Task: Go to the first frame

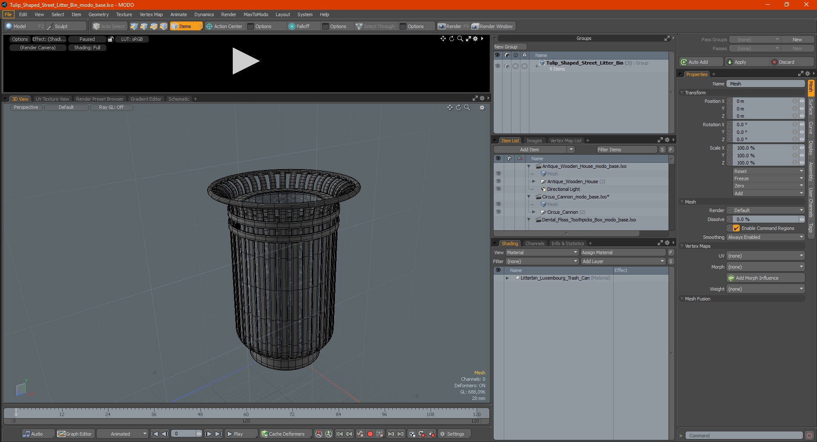Action: (x=154, y=434)
